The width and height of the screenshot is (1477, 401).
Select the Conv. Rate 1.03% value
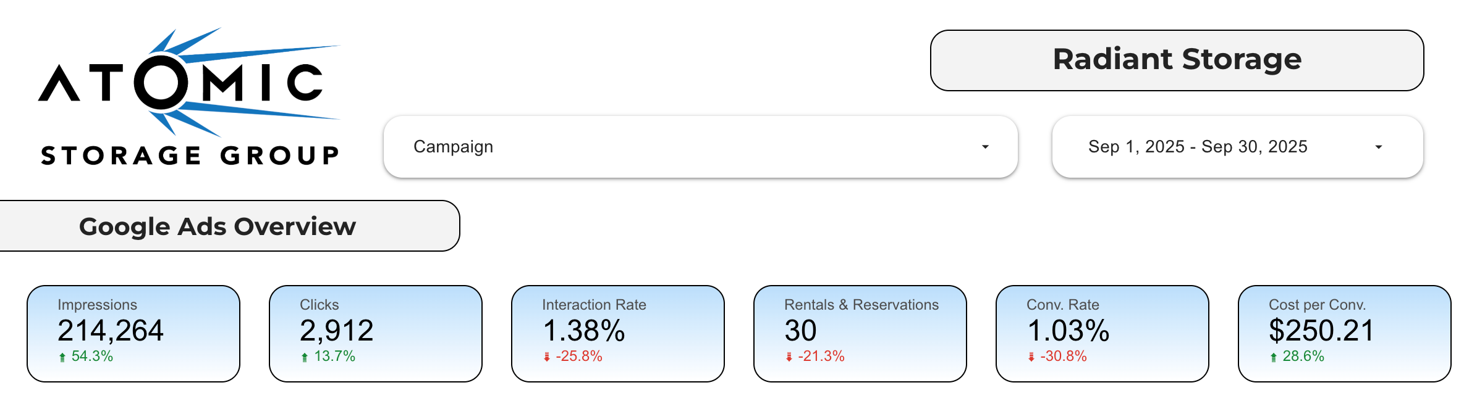[1069, 331]
